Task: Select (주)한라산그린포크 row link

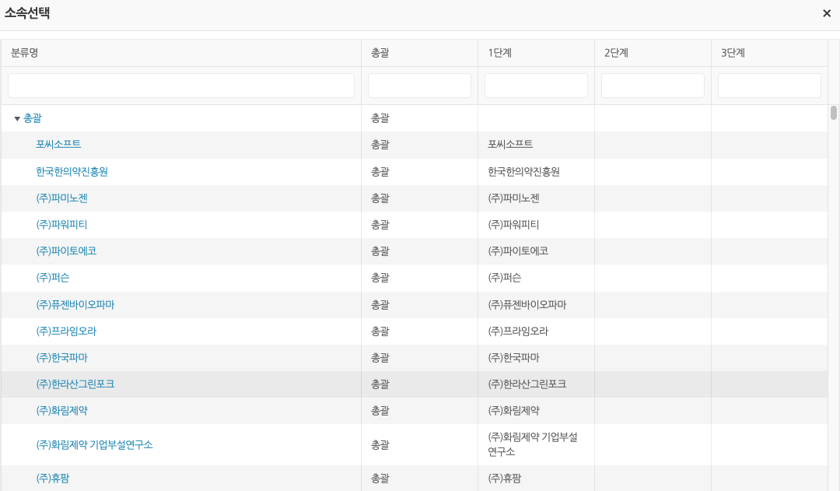Action: pyautogui.click(x=75, y=384)
